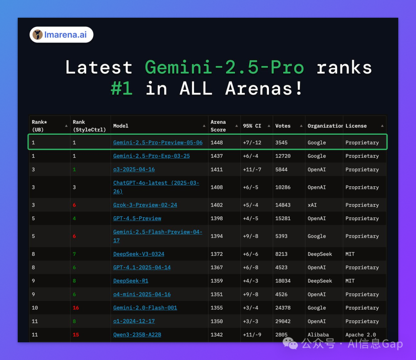Click the Model column header label
Screen dimensions: 416x360
[x=121, y=126]
